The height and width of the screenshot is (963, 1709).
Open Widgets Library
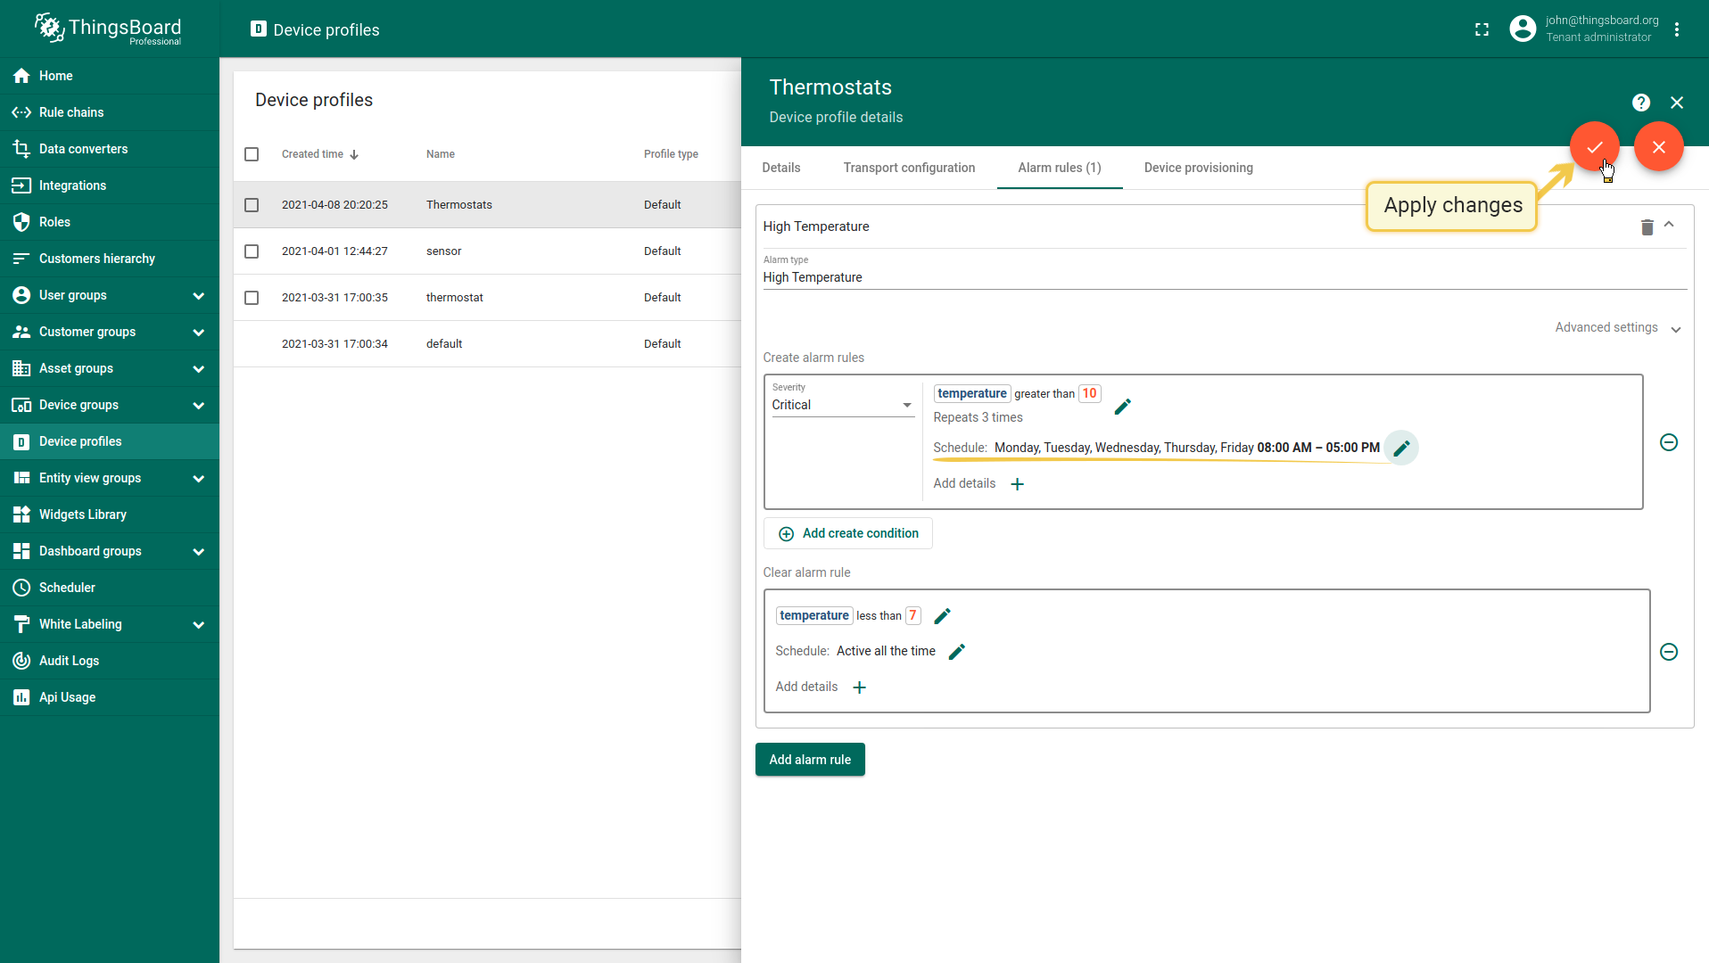tap(109, 514)
